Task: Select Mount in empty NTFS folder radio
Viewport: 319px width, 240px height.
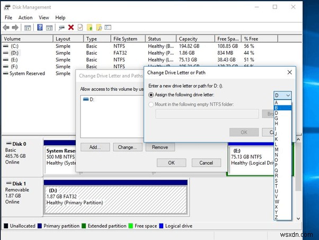Action: [x=151, y=104]
